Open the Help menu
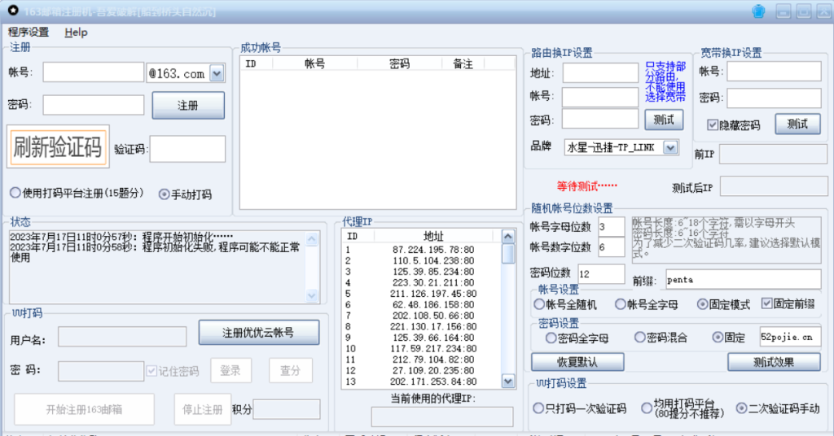 [76, 33]
